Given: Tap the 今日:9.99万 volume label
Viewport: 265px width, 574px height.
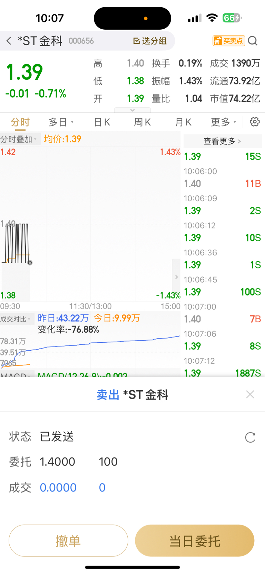Looking at the screenshot, I should [x=117, y=318].
